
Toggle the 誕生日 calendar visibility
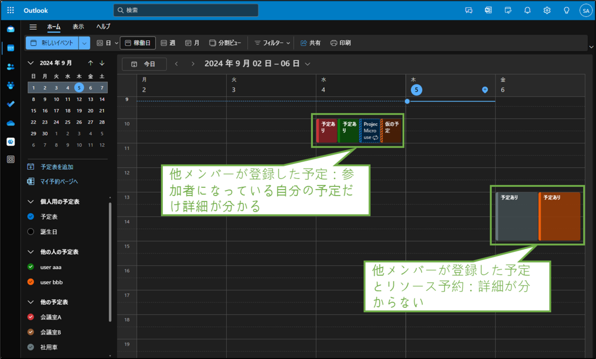(31, 231)
